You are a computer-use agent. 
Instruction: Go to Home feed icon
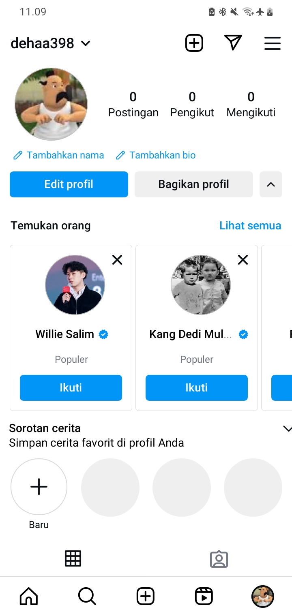pos(29,596)
